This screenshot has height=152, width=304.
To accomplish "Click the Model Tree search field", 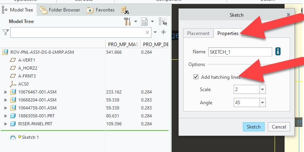I will [81, 32].
